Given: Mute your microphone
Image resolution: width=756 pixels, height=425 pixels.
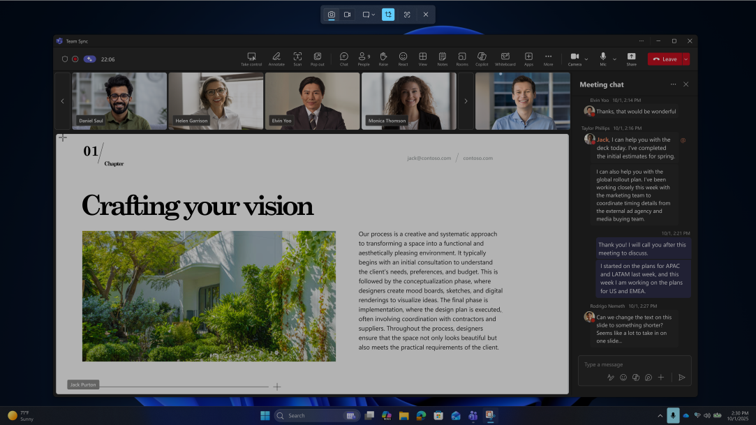Looking at the screenshot, I should [x=602, y=57].
